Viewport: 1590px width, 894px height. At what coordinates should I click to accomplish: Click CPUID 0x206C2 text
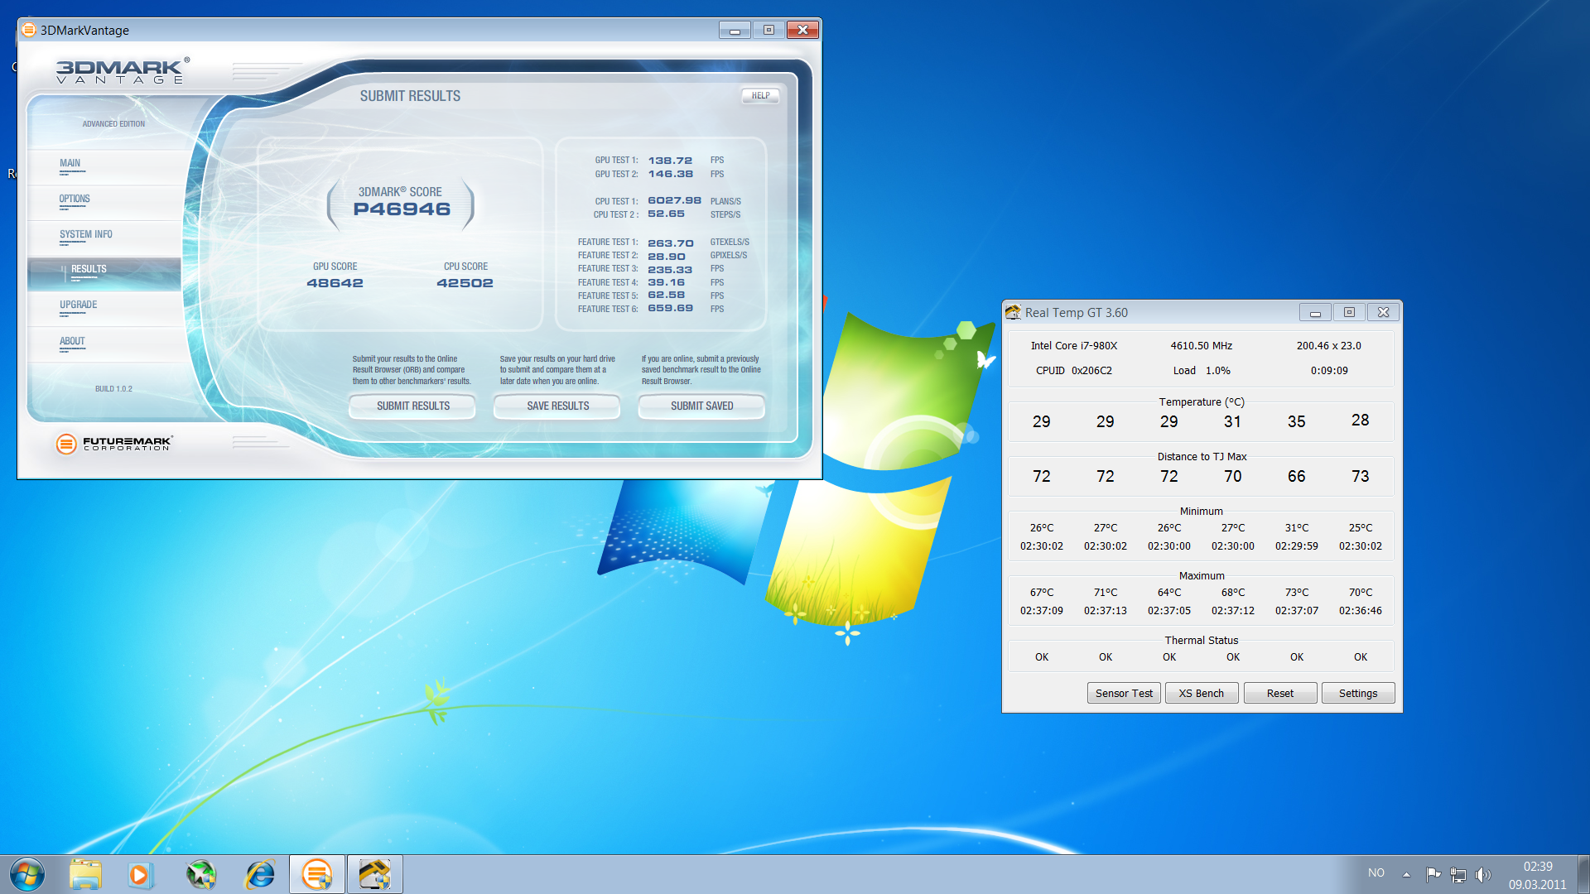[x=1073, y=371]
